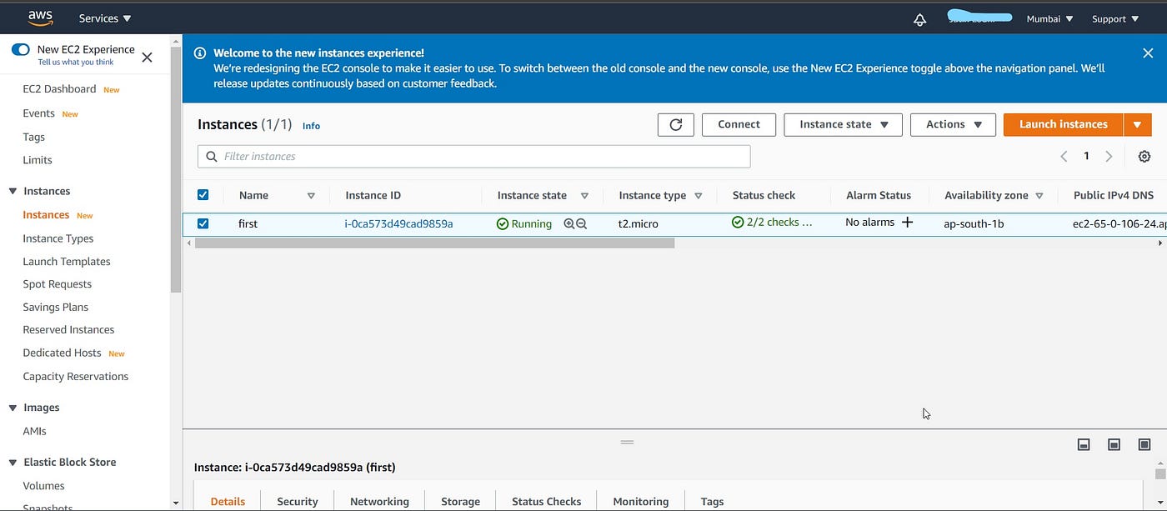Open the Info link next to Instances
Viewport: 1167px width, 511px height.
[311, 126]
